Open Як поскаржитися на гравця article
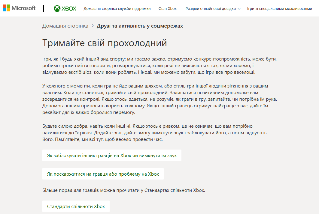Viewport: 319px width, 214px height. click(103, 174)
